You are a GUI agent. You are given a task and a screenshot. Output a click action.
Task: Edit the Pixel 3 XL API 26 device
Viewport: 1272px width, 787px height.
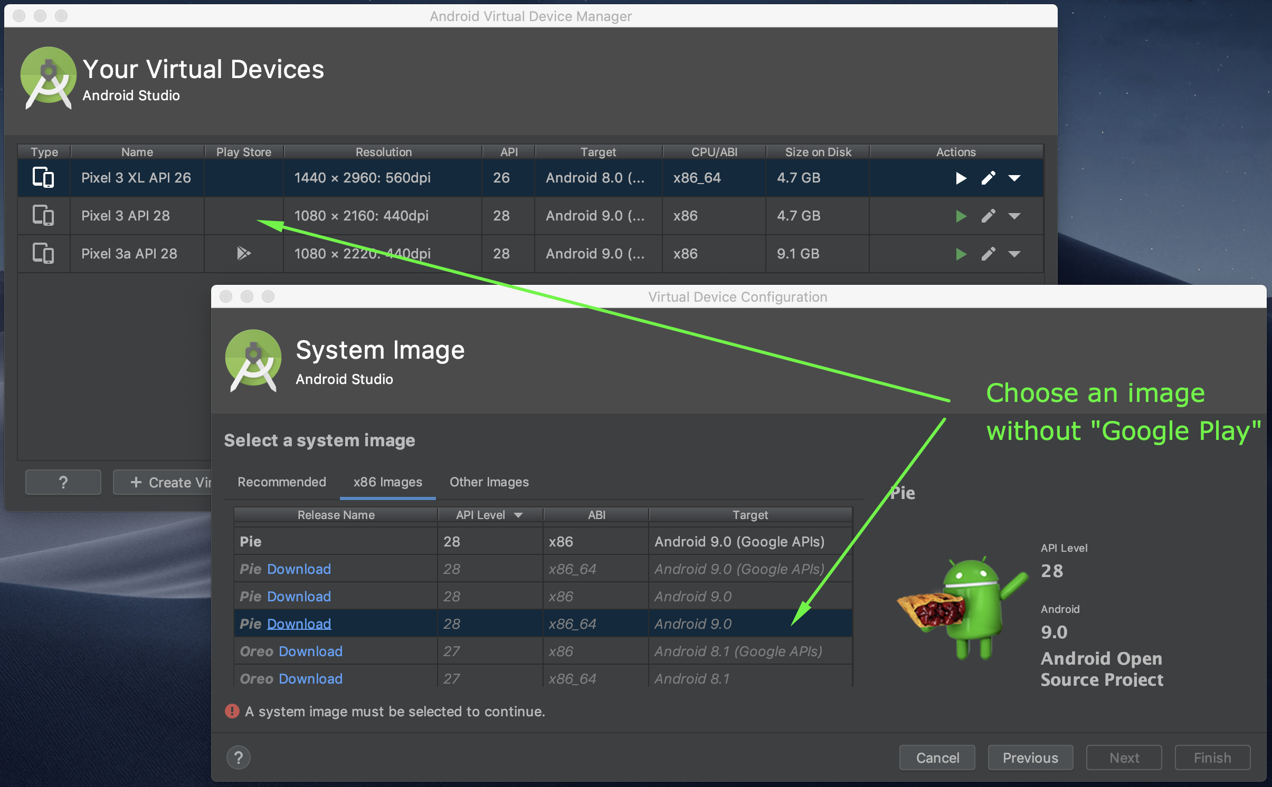click(988, 178)
